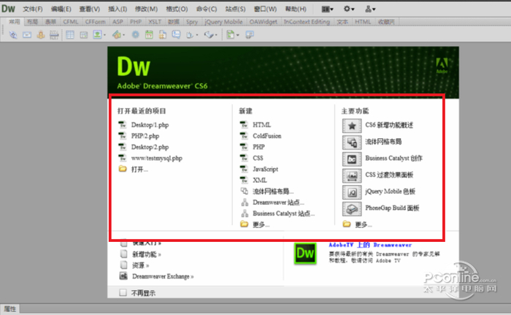Viewport: 511px width, 315px height.
Task: Open the 帮助(H) menu
Action: (x=296, y=10)
